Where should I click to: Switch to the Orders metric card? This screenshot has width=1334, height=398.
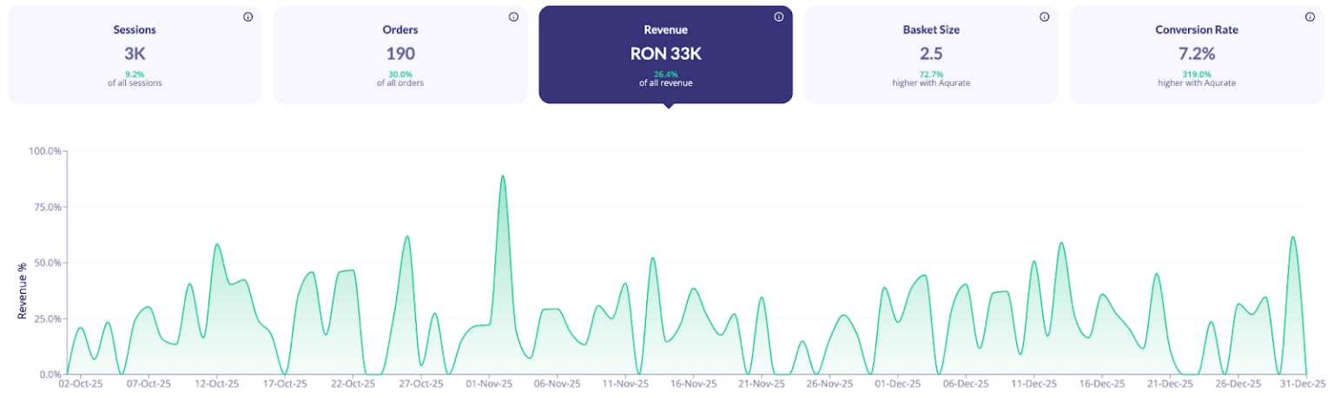(x=400, y=55)
